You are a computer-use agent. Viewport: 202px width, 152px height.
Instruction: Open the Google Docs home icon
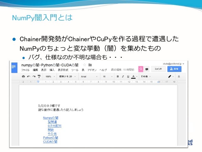coord(14,68)
